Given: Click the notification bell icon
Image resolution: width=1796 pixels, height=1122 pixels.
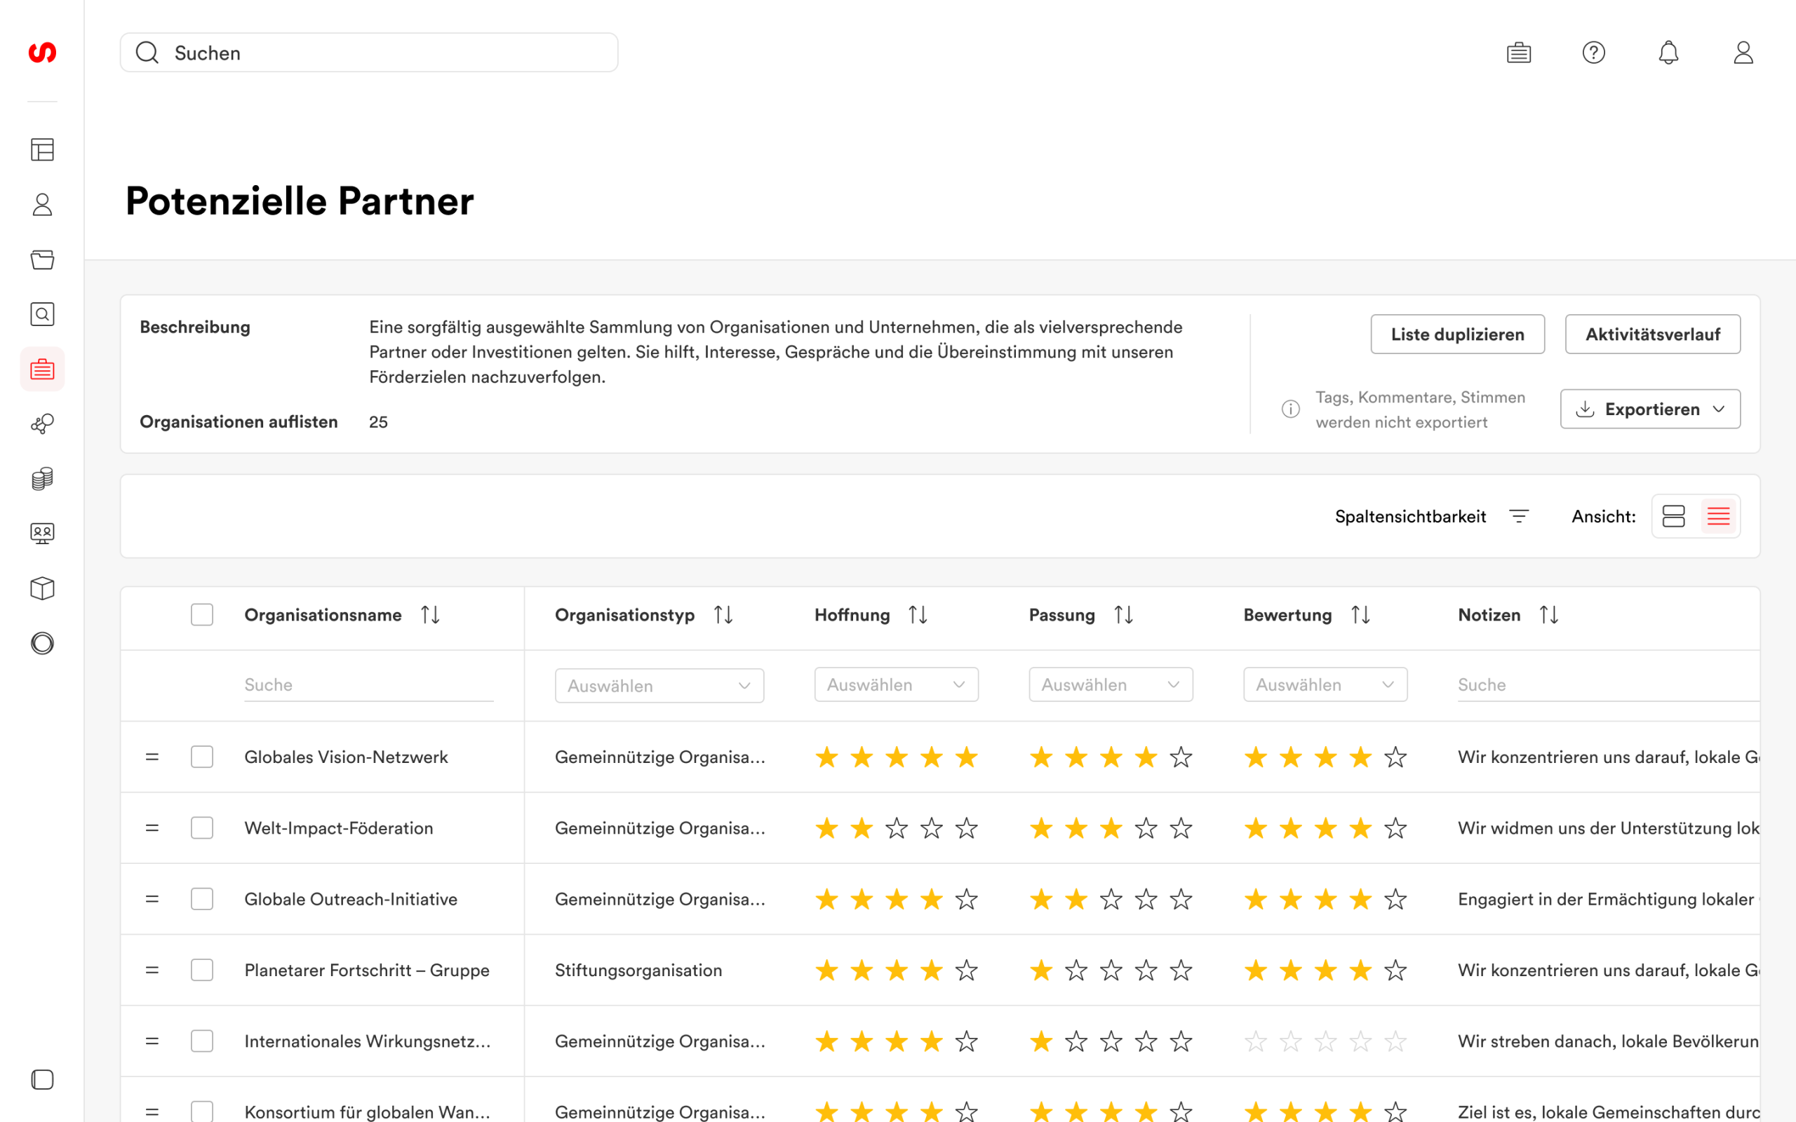Looking at the screenshot, I should (1668, 53).
